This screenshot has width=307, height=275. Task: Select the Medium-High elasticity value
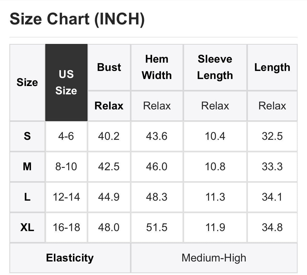click(x=214, y=258)
